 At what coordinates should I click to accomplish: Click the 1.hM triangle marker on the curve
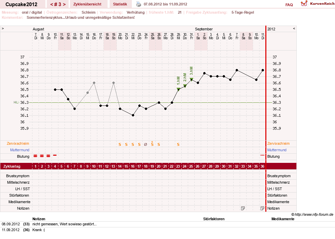178,89
